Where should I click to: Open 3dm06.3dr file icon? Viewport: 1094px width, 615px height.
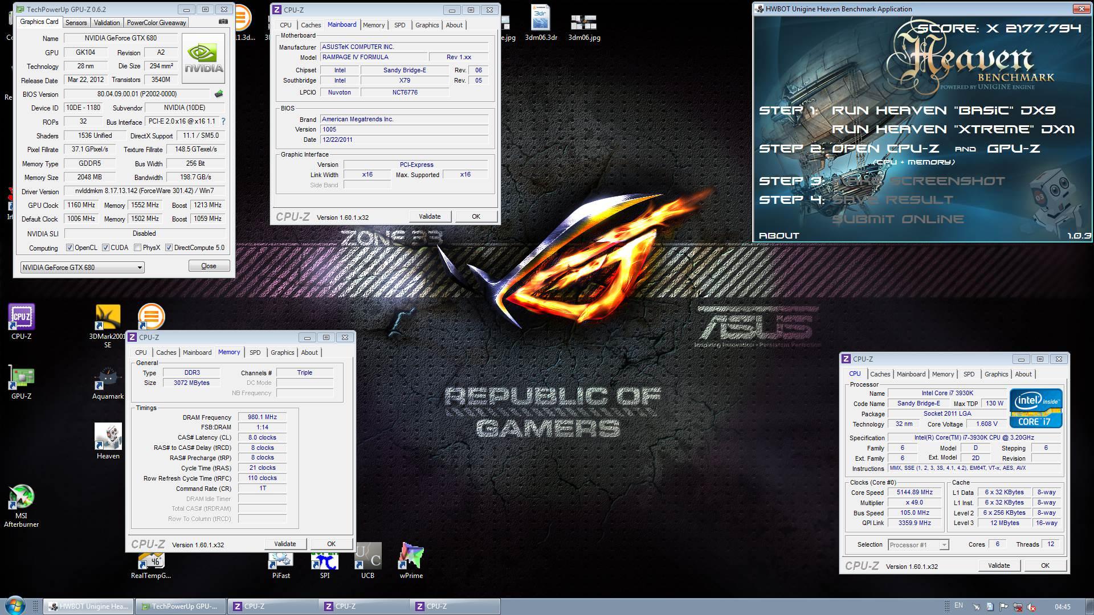coord(541,24)
